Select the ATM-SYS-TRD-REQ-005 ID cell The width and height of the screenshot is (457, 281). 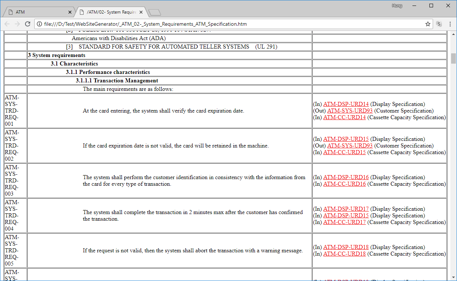point(15,250)
